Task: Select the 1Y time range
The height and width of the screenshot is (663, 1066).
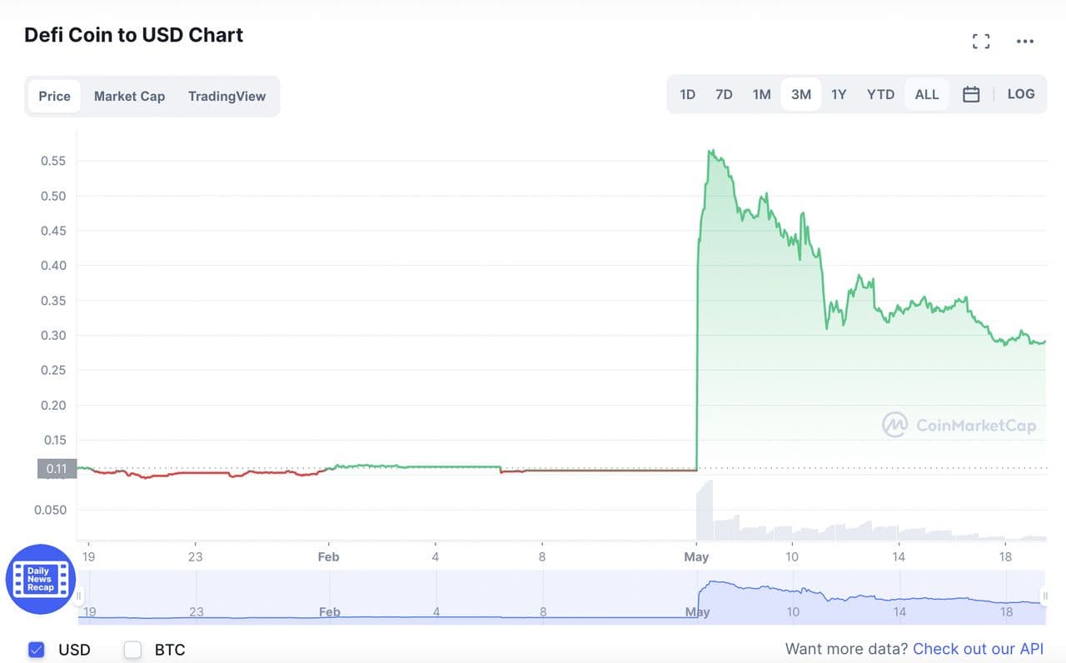Action: click(x=839, y=95)
